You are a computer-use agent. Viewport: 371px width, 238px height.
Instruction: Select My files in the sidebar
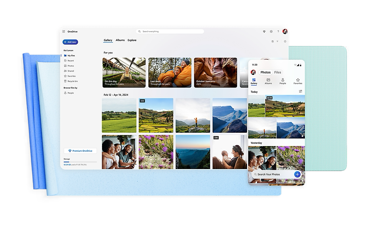pos(70,56)
